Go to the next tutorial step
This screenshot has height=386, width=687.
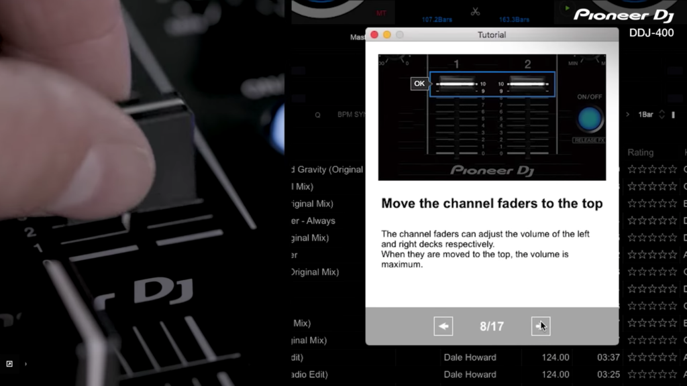[x=540, y=326]
